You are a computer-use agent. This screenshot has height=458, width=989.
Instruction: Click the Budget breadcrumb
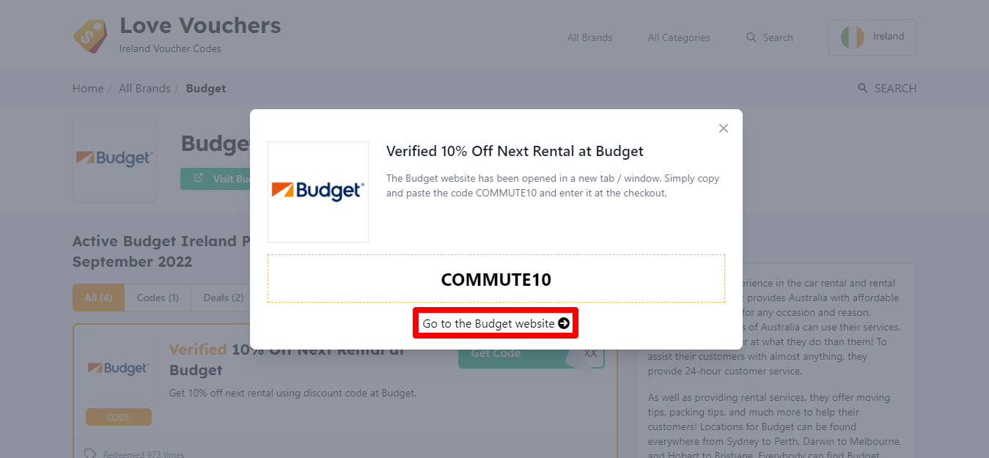[206, 89]
